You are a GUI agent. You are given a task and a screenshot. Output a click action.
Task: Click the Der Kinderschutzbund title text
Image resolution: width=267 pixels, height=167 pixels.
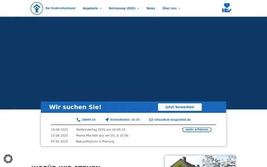[x=61, y=8]
